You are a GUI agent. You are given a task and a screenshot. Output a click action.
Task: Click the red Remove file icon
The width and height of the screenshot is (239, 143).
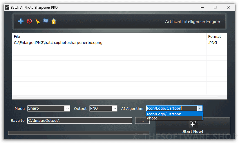tap(29, 21)
